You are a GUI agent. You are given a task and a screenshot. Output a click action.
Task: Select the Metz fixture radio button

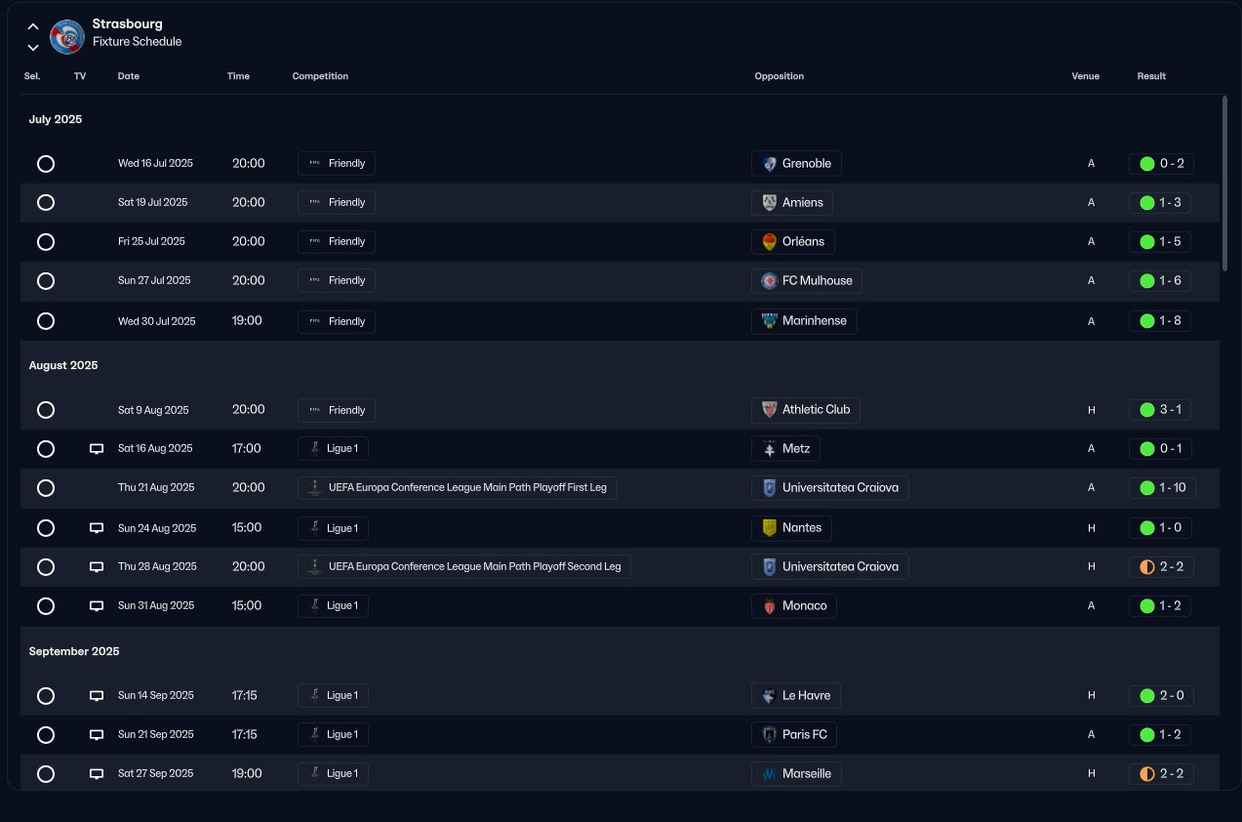click(46, 449)
